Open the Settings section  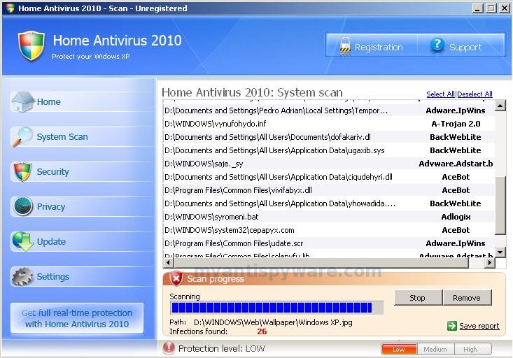82,277
